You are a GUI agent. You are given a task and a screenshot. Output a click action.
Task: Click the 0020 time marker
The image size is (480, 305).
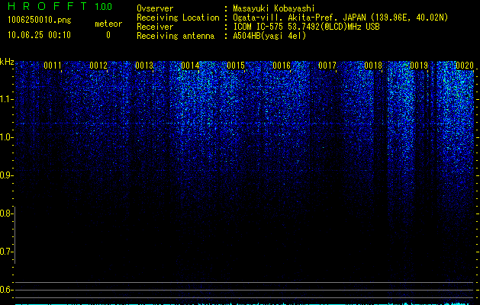465,66
